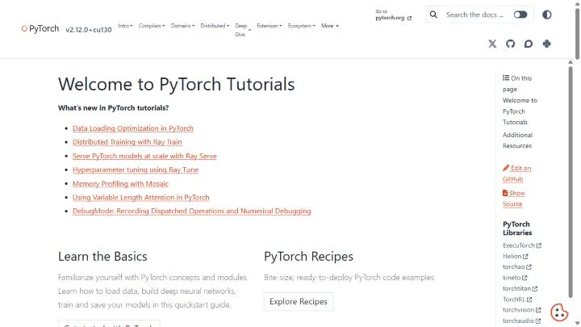581x327 pixels.
Task: Open Serve PyTorch models with Ray Serve
Action: (x=144, y=156)
